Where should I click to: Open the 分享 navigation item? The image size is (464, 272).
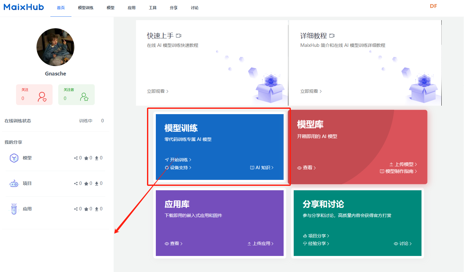coord(173,8)
